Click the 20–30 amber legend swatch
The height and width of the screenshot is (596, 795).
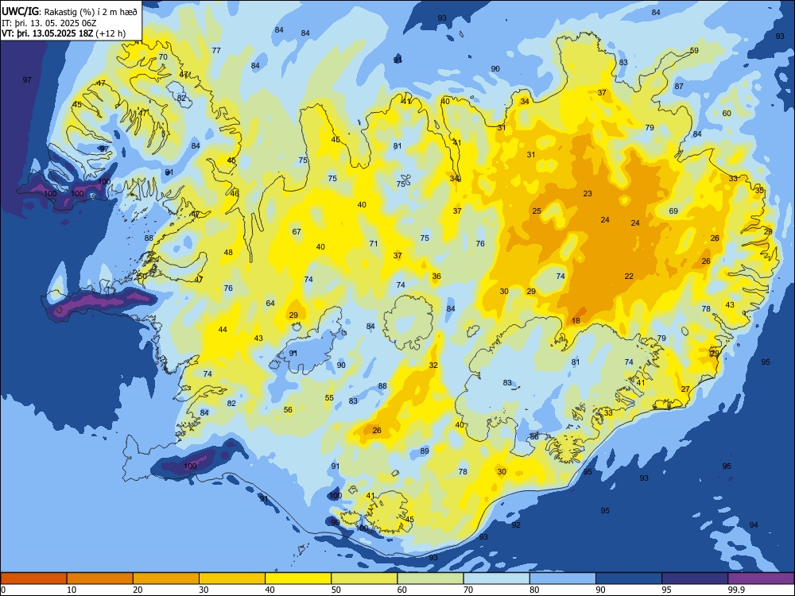(166, 579)
